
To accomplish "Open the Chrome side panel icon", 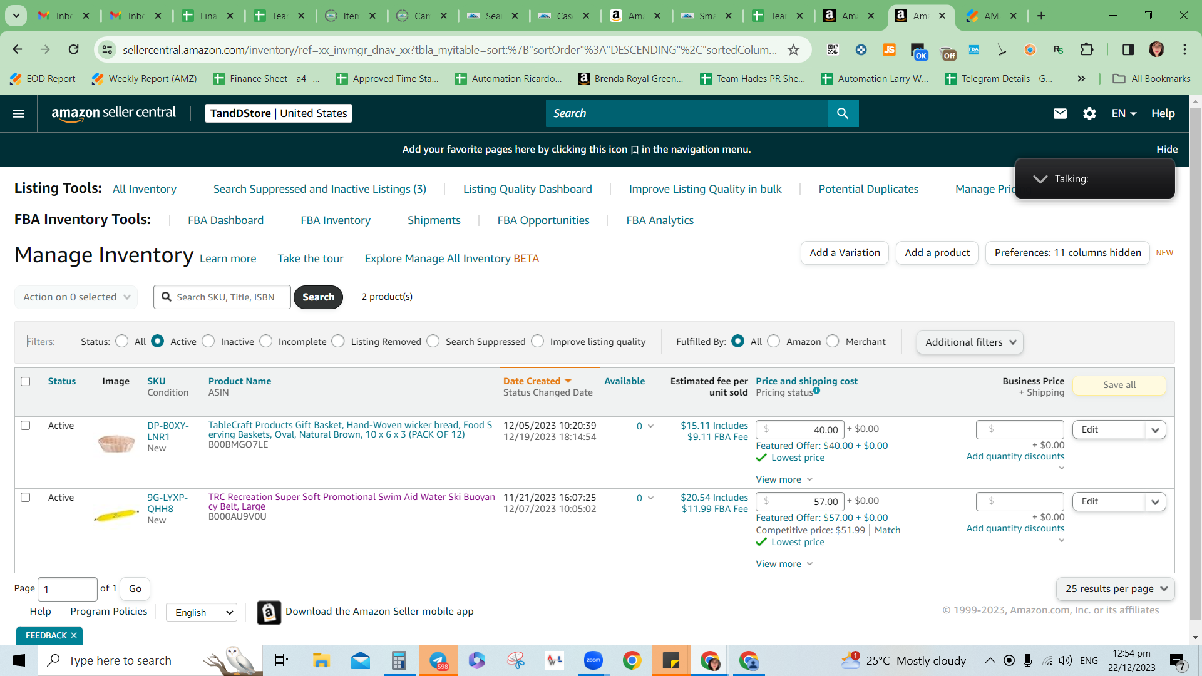I will coord(1128,49).
